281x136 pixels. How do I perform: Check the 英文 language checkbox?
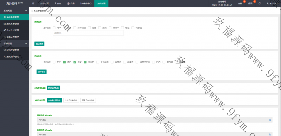(54, 62)
